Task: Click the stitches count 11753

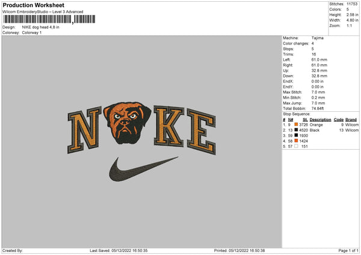Action: pyautogui.click(x=352, y=4)
